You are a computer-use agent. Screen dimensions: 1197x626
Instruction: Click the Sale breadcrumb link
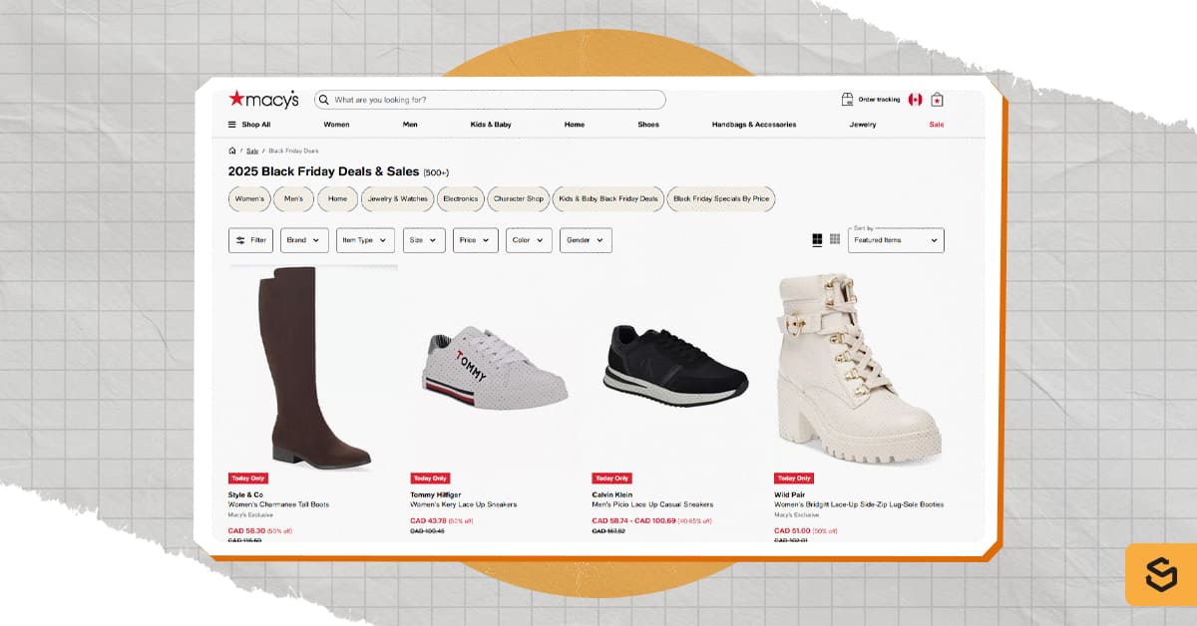tap(252, 151)
